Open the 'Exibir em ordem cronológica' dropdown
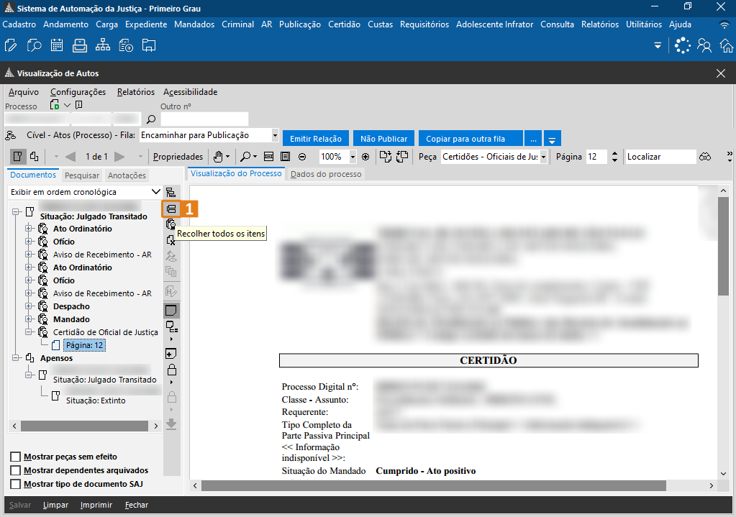The height and width of the screenshot is (517, 736). pyautogui.click(x=156, y=192)
